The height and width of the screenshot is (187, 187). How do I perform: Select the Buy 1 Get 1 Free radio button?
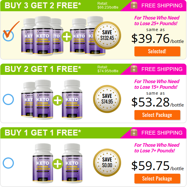(8, 163)
